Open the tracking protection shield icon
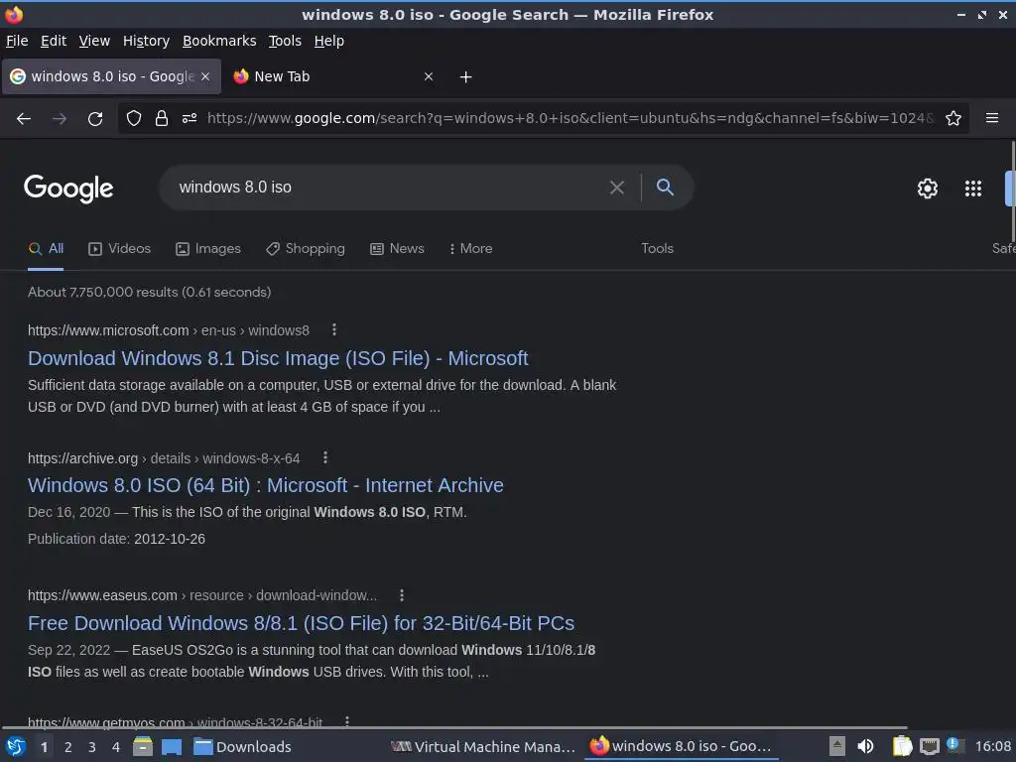The width and height of the screenshot is (1016, 762). tap(134, 118)
